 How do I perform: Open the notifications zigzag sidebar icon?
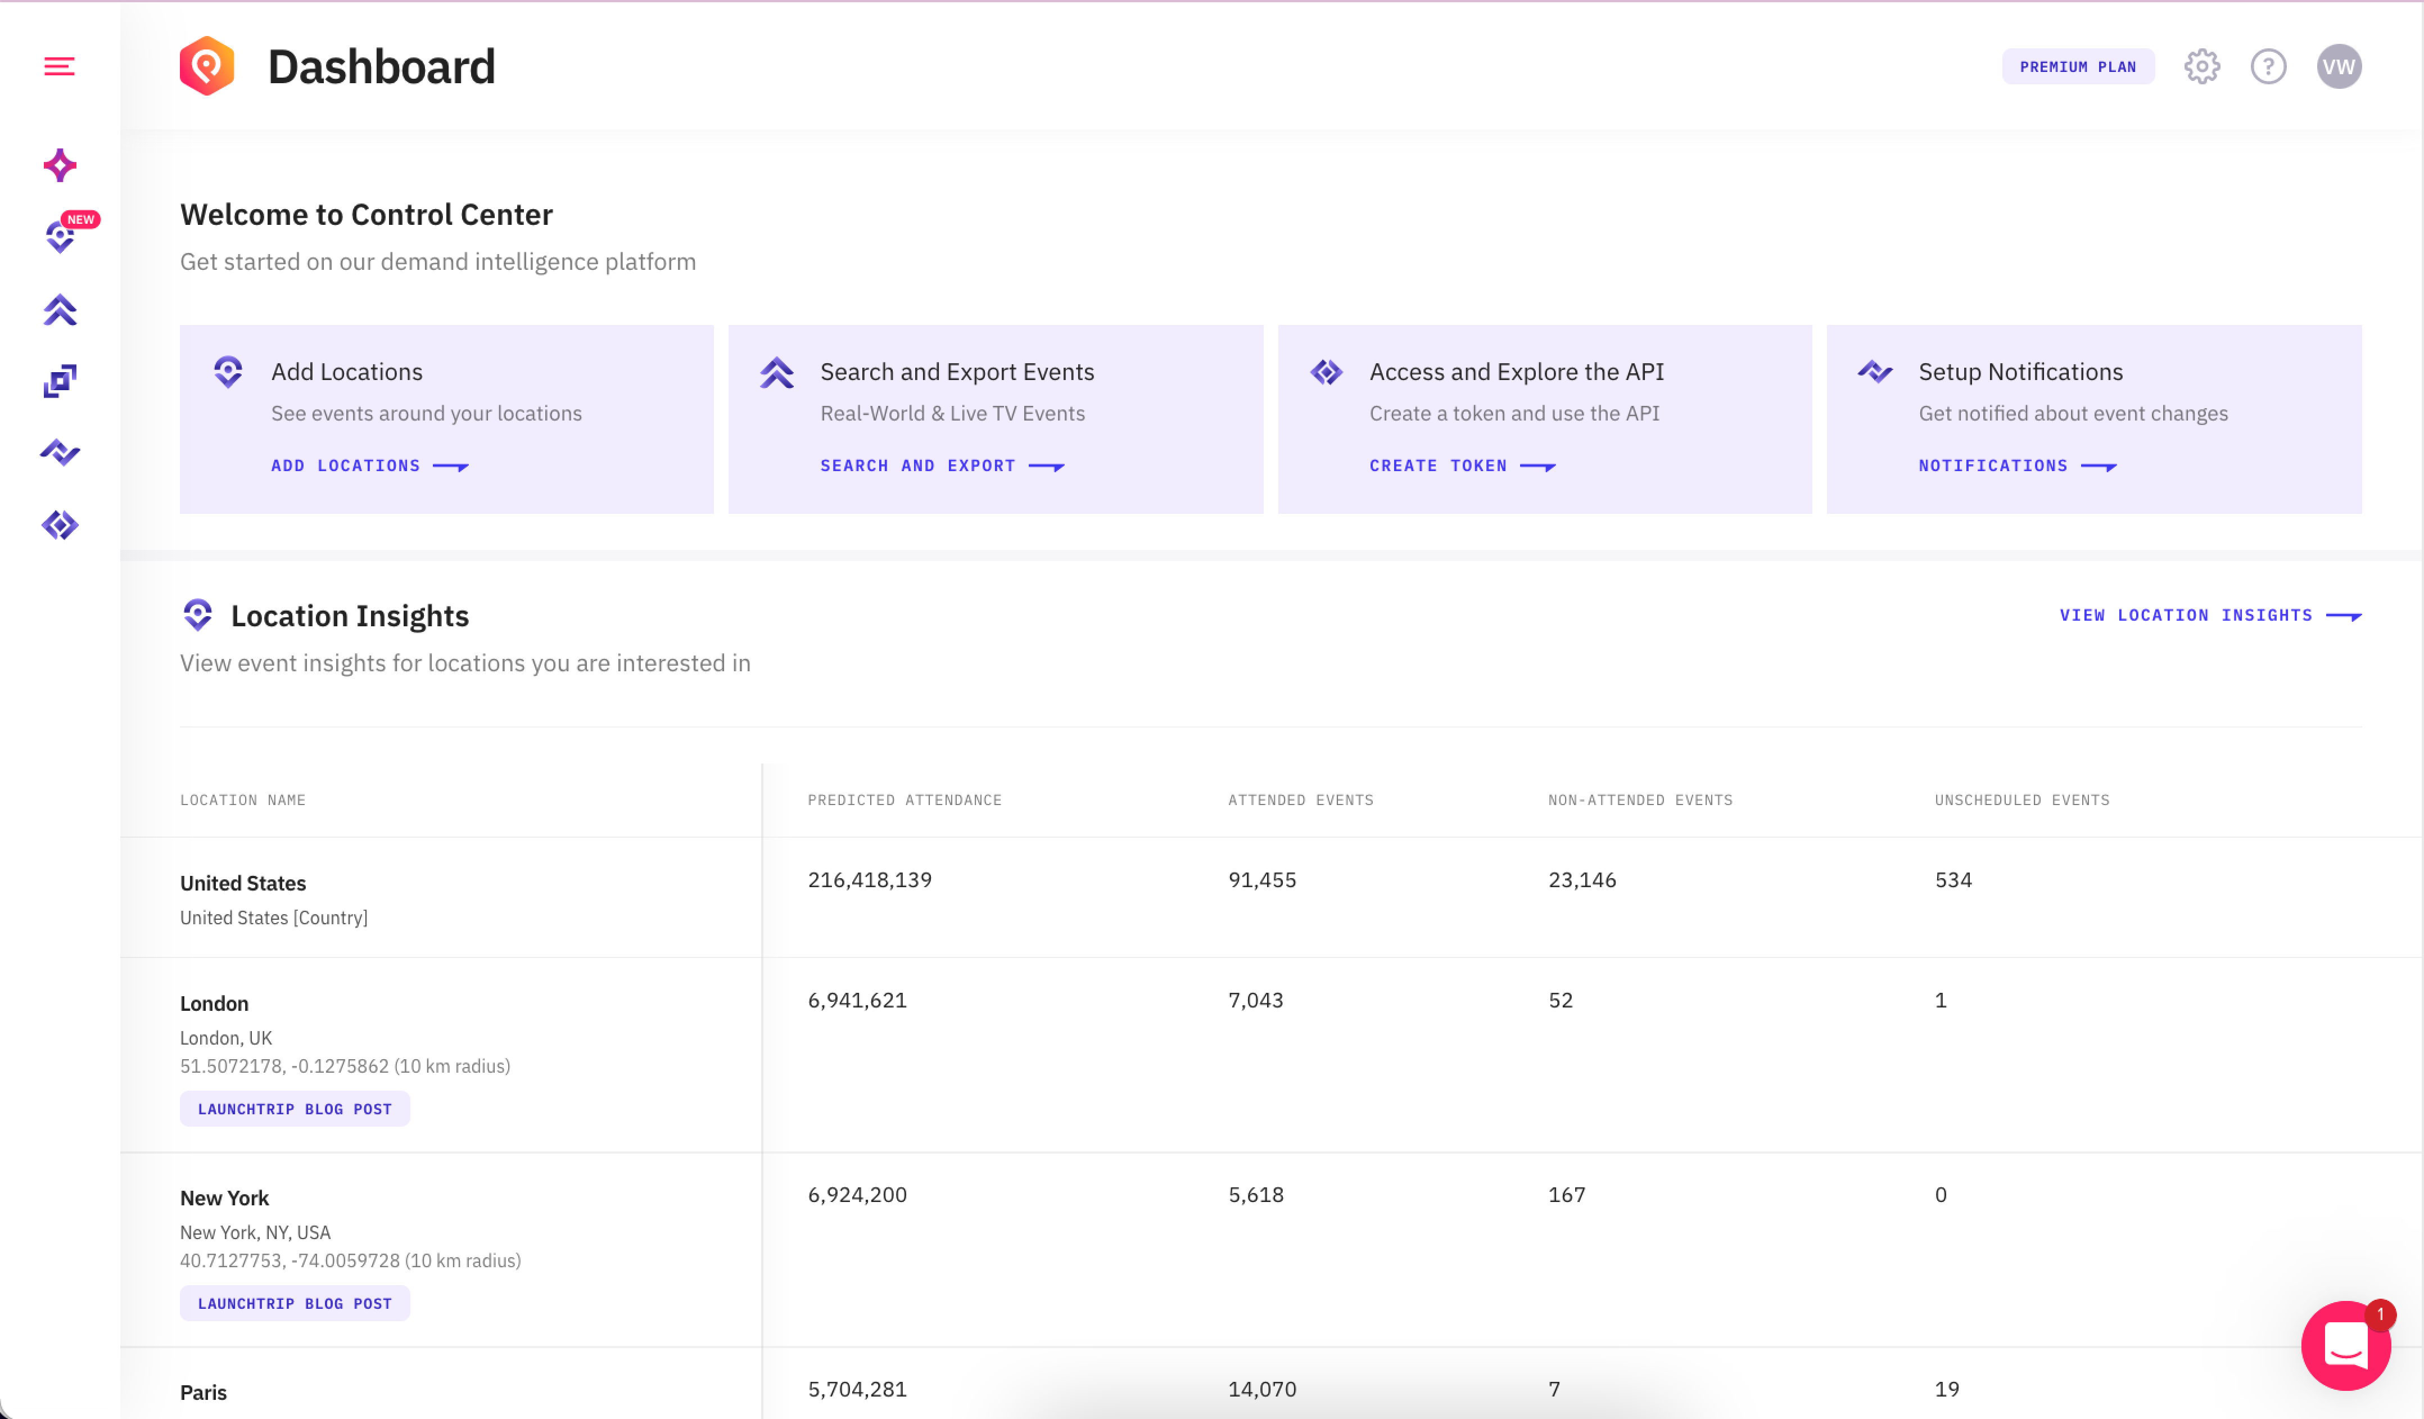[60, 452]
